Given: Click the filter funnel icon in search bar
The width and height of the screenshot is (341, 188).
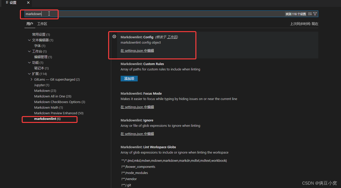Looking at the screenshot, I should pos(315,14).
